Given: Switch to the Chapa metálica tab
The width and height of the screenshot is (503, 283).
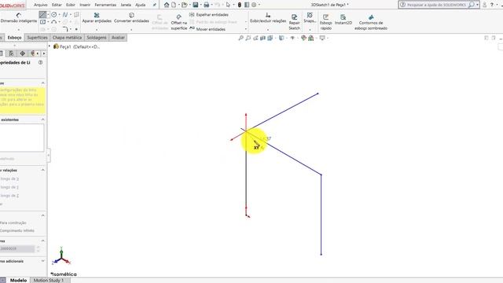Looking at the screenshot, I should pos(67,38).
